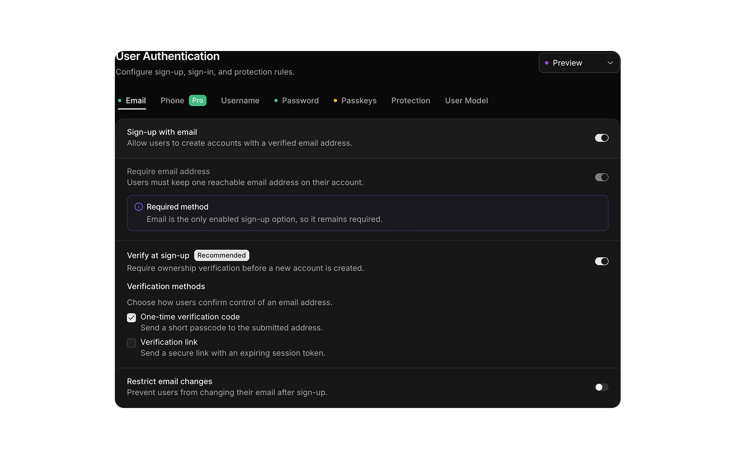Click the User Authentication heading
The image size is (735, 459).
coord(168,56)
